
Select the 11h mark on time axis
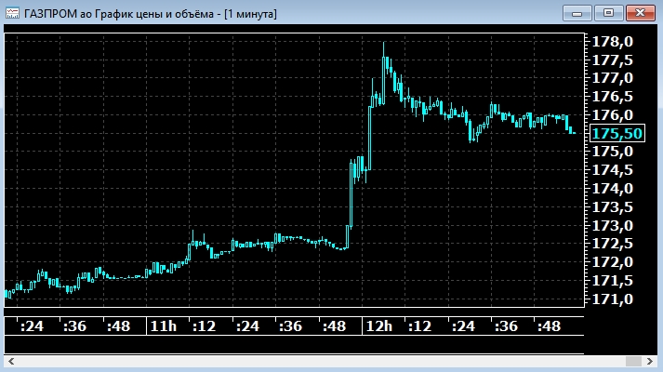[x=162, y=326]
